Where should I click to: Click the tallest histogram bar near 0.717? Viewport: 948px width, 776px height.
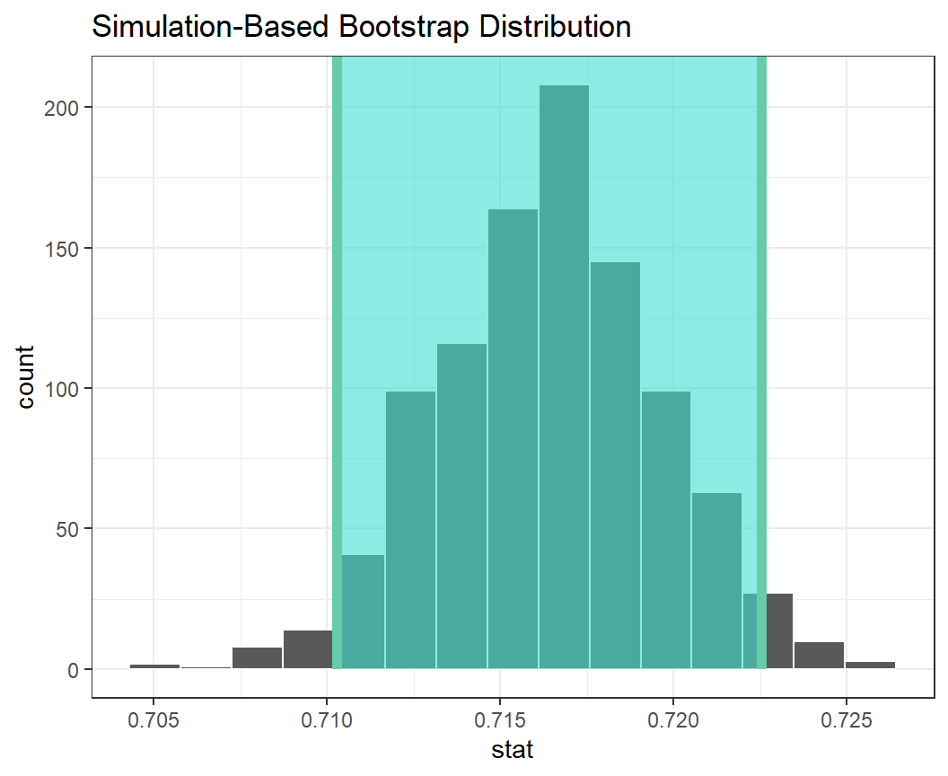click(x=564, y=377)
